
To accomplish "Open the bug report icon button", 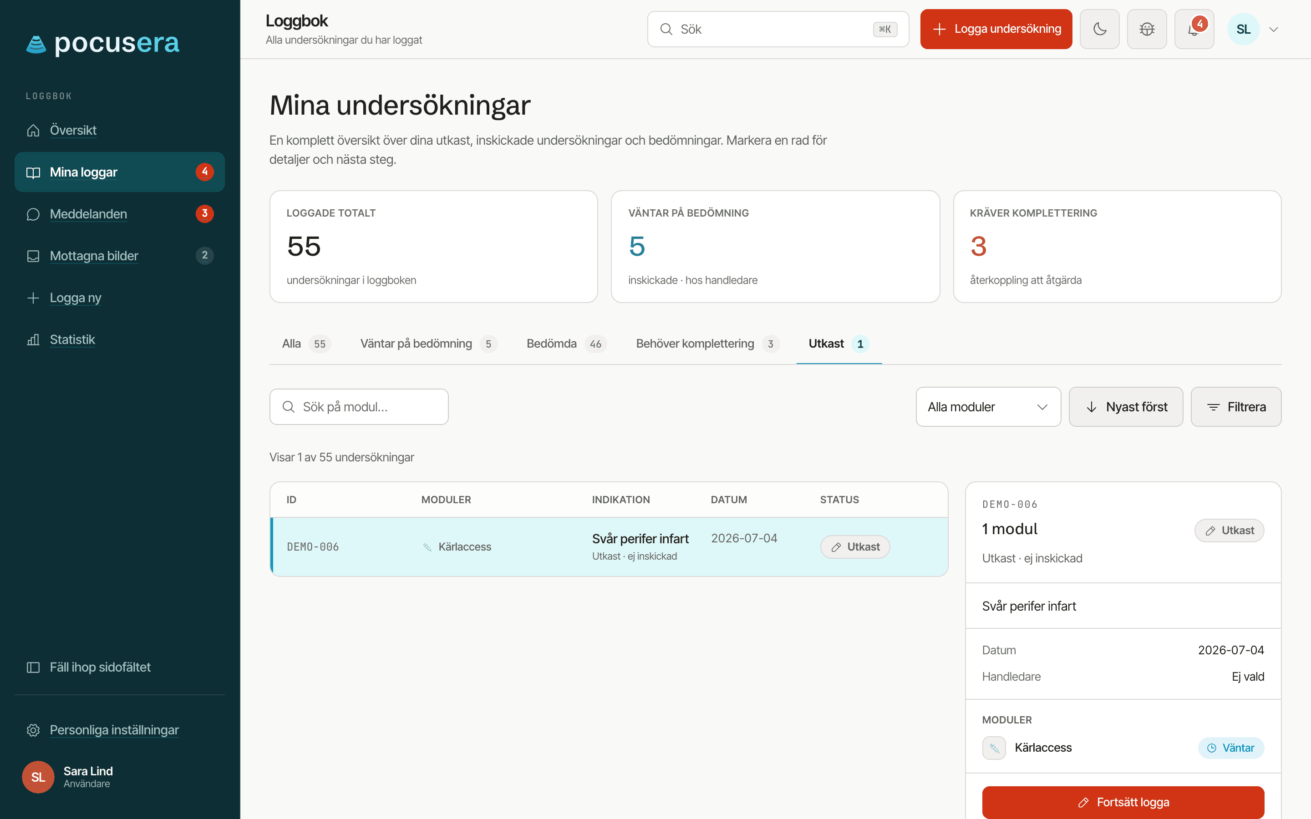I will [1147, 29].
